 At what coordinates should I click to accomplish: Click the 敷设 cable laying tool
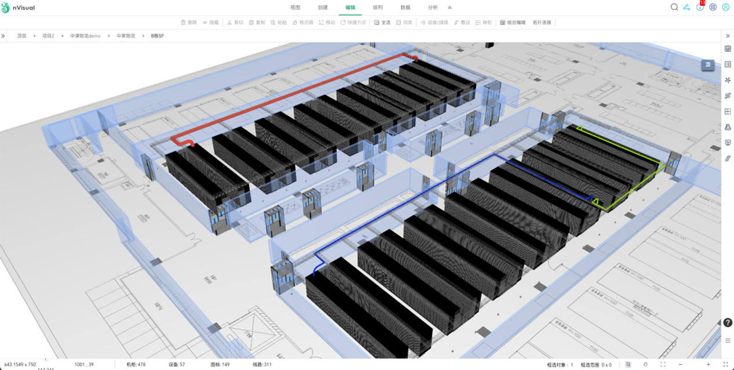462,23
